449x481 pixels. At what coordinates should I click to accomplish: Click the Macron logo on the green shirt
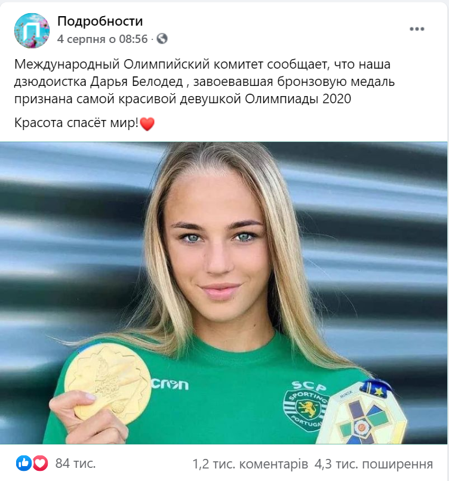tap(170, 384)
